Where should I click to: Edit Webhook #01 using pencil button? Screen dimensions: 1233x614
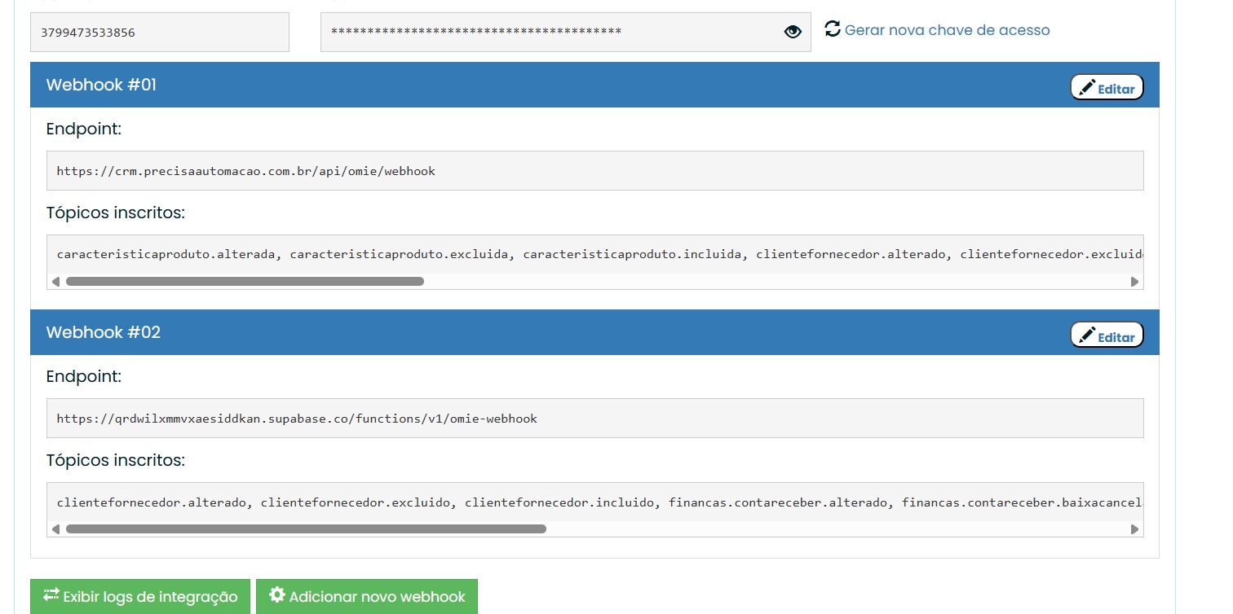coord(1107,87)
